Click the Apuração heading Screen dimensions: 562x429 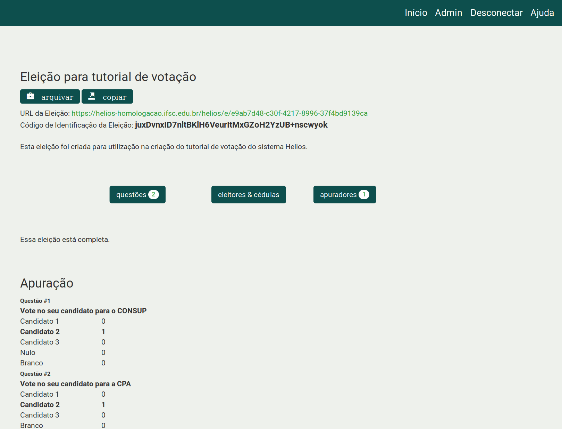[47, 283]
